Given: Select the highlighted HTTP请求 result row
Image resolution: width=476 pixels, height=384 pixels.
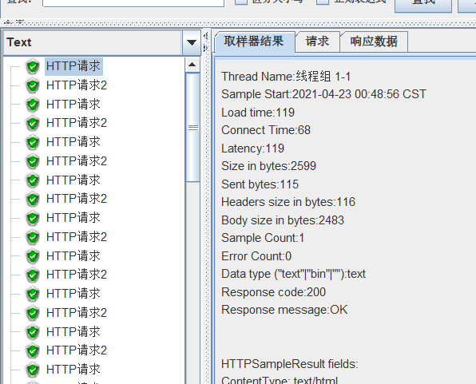Looking at the screenshot, I should click(x=73, y=66).
